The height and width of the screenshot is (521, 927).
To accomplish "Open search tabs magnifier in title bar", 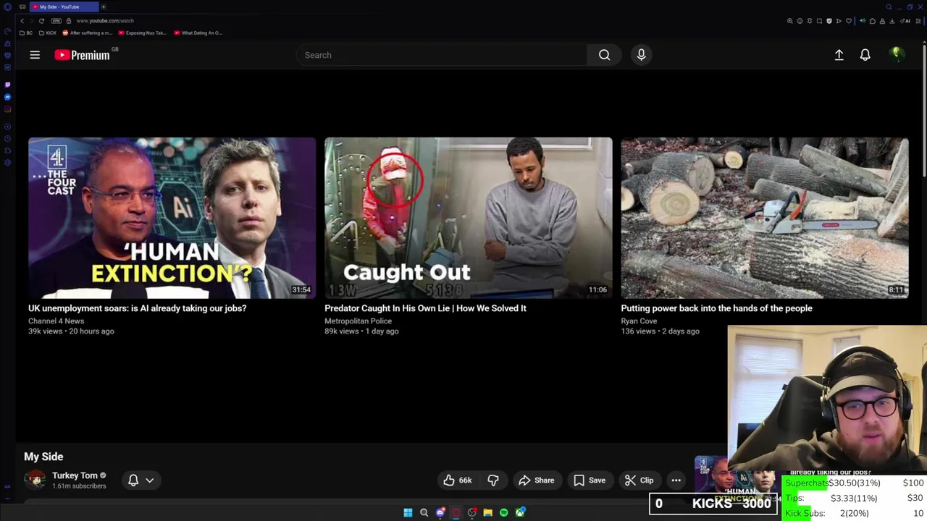I will pos(889,7).
